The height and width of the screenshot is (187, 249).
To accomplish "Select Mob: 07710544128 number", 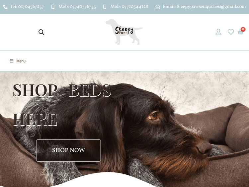I will coord(129,7).
